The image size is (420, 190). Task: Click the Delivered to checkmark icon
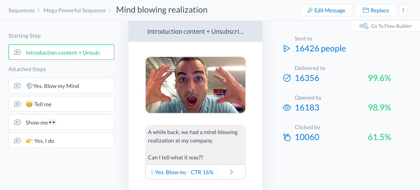point(287,78)
